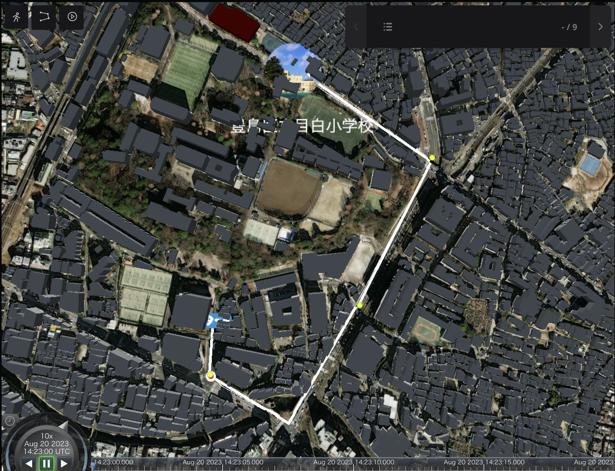Image resolution: width=615 pixels, height=471 pixels.
Task: Click yellow waypoint at route's northeast corner
Action: pyautogui.click(x=432, y=158)
